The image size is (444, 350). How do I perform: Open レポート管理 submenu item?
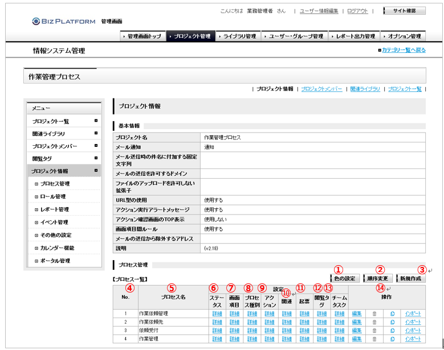[x=55, y=209]
